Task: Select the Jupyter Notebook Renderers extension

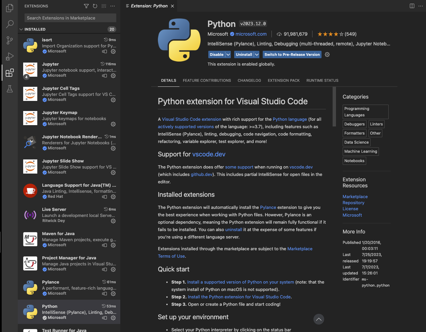Action: (x=69, y=142)
